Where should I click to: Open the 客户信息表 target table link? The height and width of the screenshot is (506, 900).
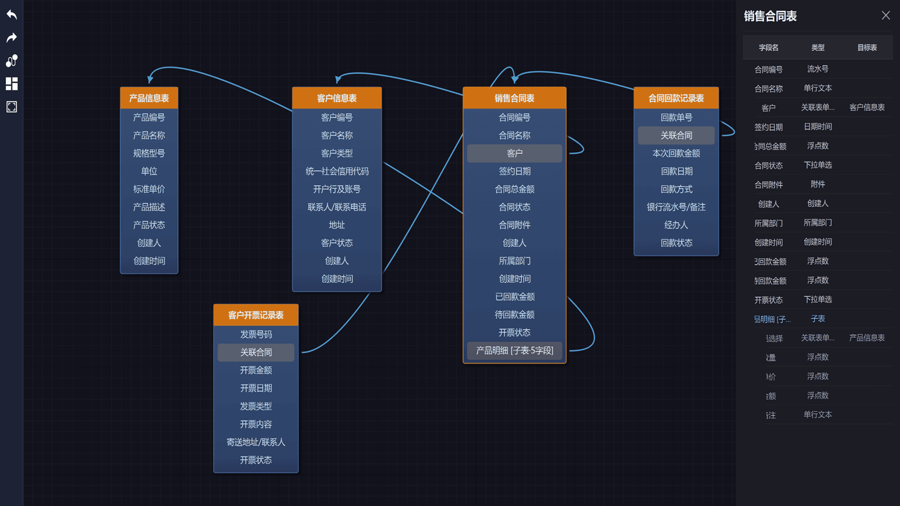867,107
